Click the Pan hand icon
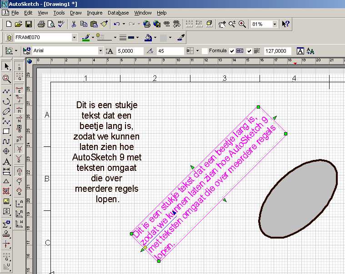Viewport: 345px width, 274px height. [222, 24]
